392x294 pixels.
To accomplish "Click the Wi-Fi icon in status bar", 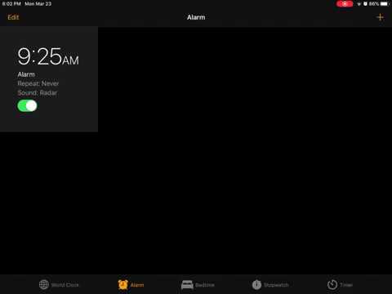I will pos(359,4).
